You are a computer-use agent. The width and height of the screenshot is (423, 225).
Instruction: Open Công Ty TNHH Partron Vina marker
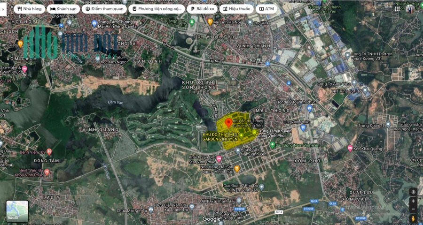coord(347,55)
